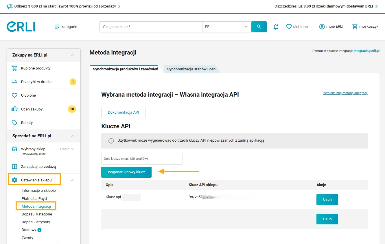
Task: Click the arrow after darmowym dostawom ERLI
Action: [376, 6]
